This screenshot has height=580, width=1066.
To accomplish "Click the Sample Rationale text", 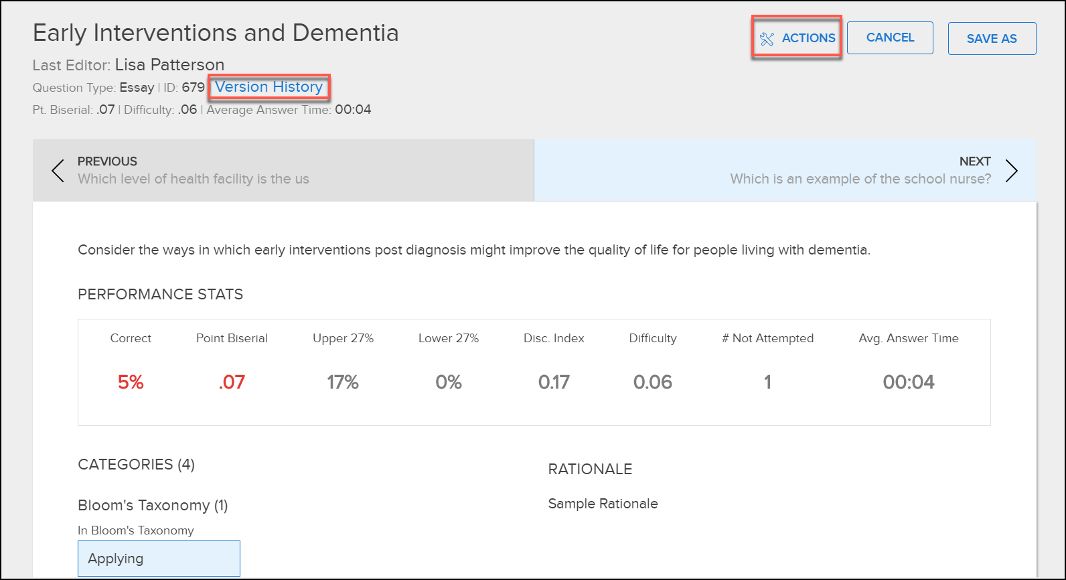I will [x=603, y=504].
